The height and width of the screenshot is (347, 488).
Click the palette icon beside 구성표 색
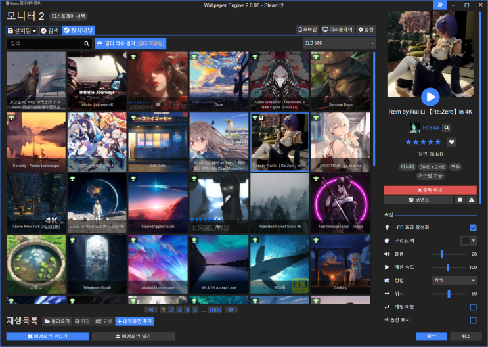click(x=387, y=241)
